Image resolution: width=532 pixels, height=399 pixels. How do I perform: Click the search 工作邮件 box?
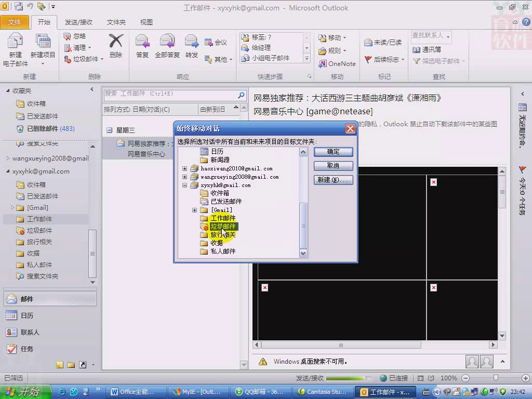click(x=170, y=94)
